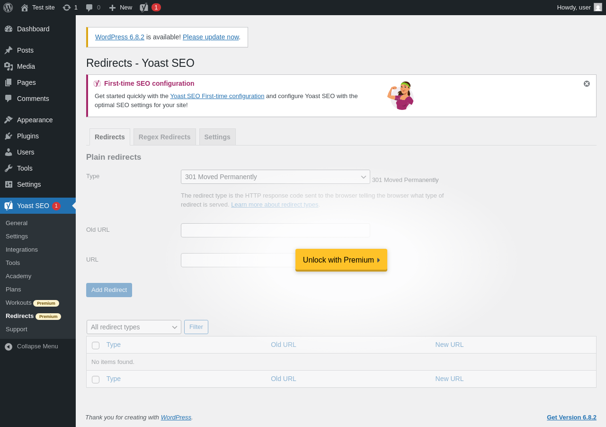Open the WordPress 6.8.2 link
This screenshot has height=427, width=606.
[x=120, y=37]
